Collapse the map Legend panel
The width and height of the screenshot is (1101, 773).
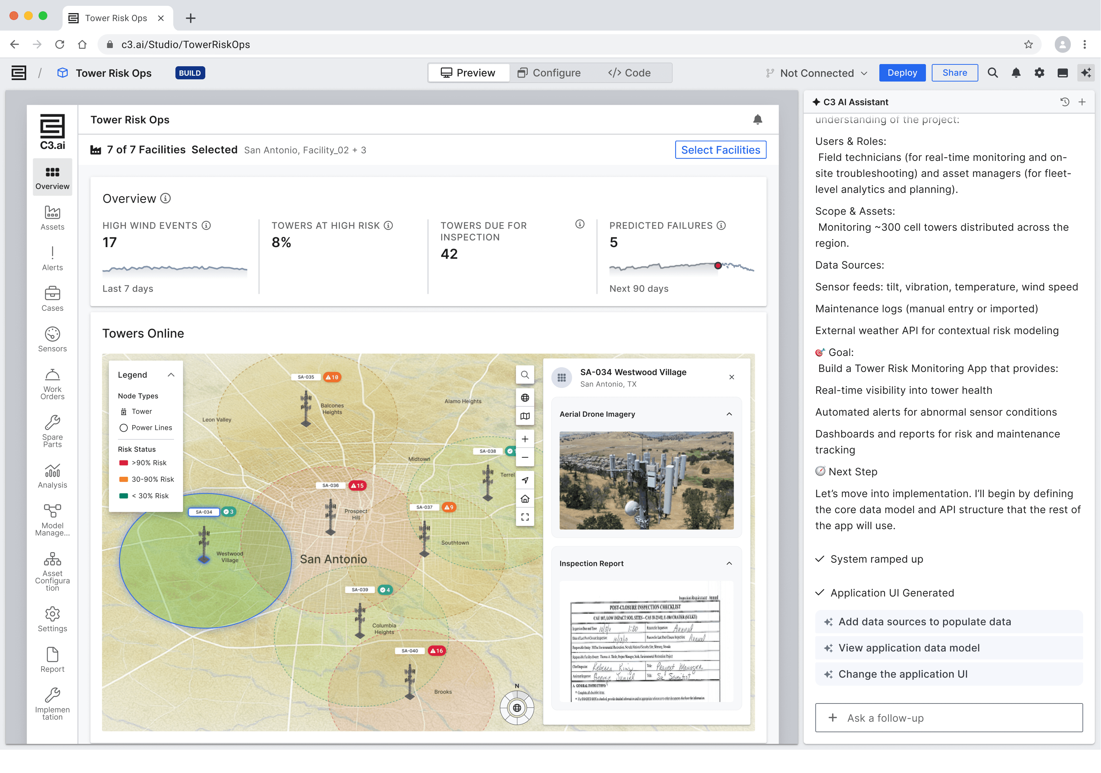coord(171,375)
